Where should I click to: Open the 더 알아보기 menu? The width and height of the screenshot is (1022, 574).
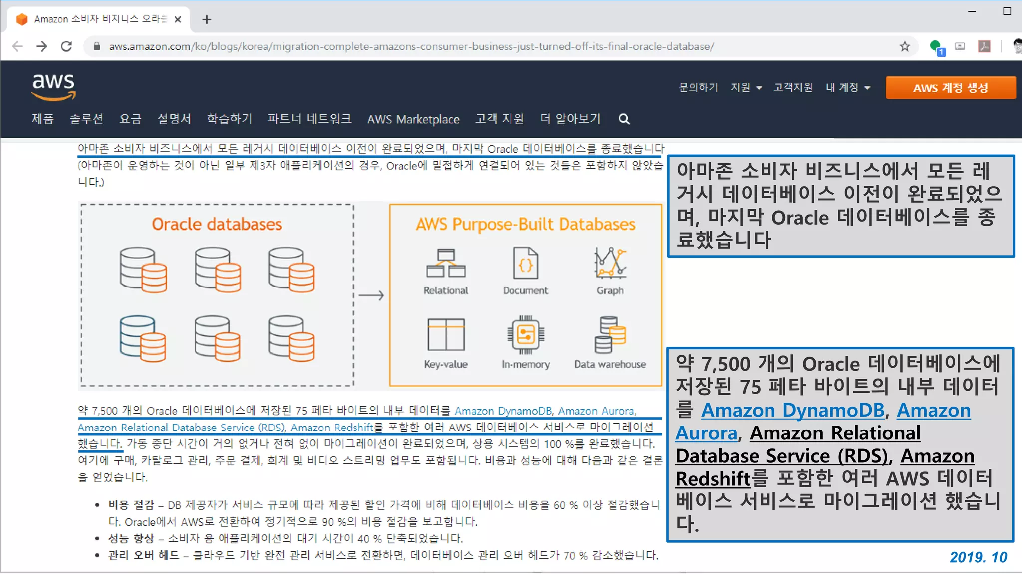(x=570, y=119)
